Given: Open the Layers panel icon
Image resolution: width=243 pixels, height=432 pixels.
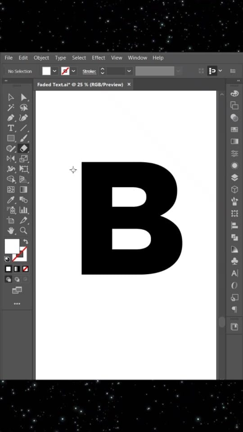Looking at the screenshot, I should pos(234,177).
